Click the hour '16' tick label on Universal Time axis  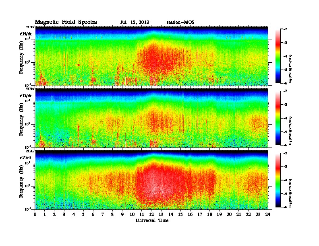pos(190,215)
